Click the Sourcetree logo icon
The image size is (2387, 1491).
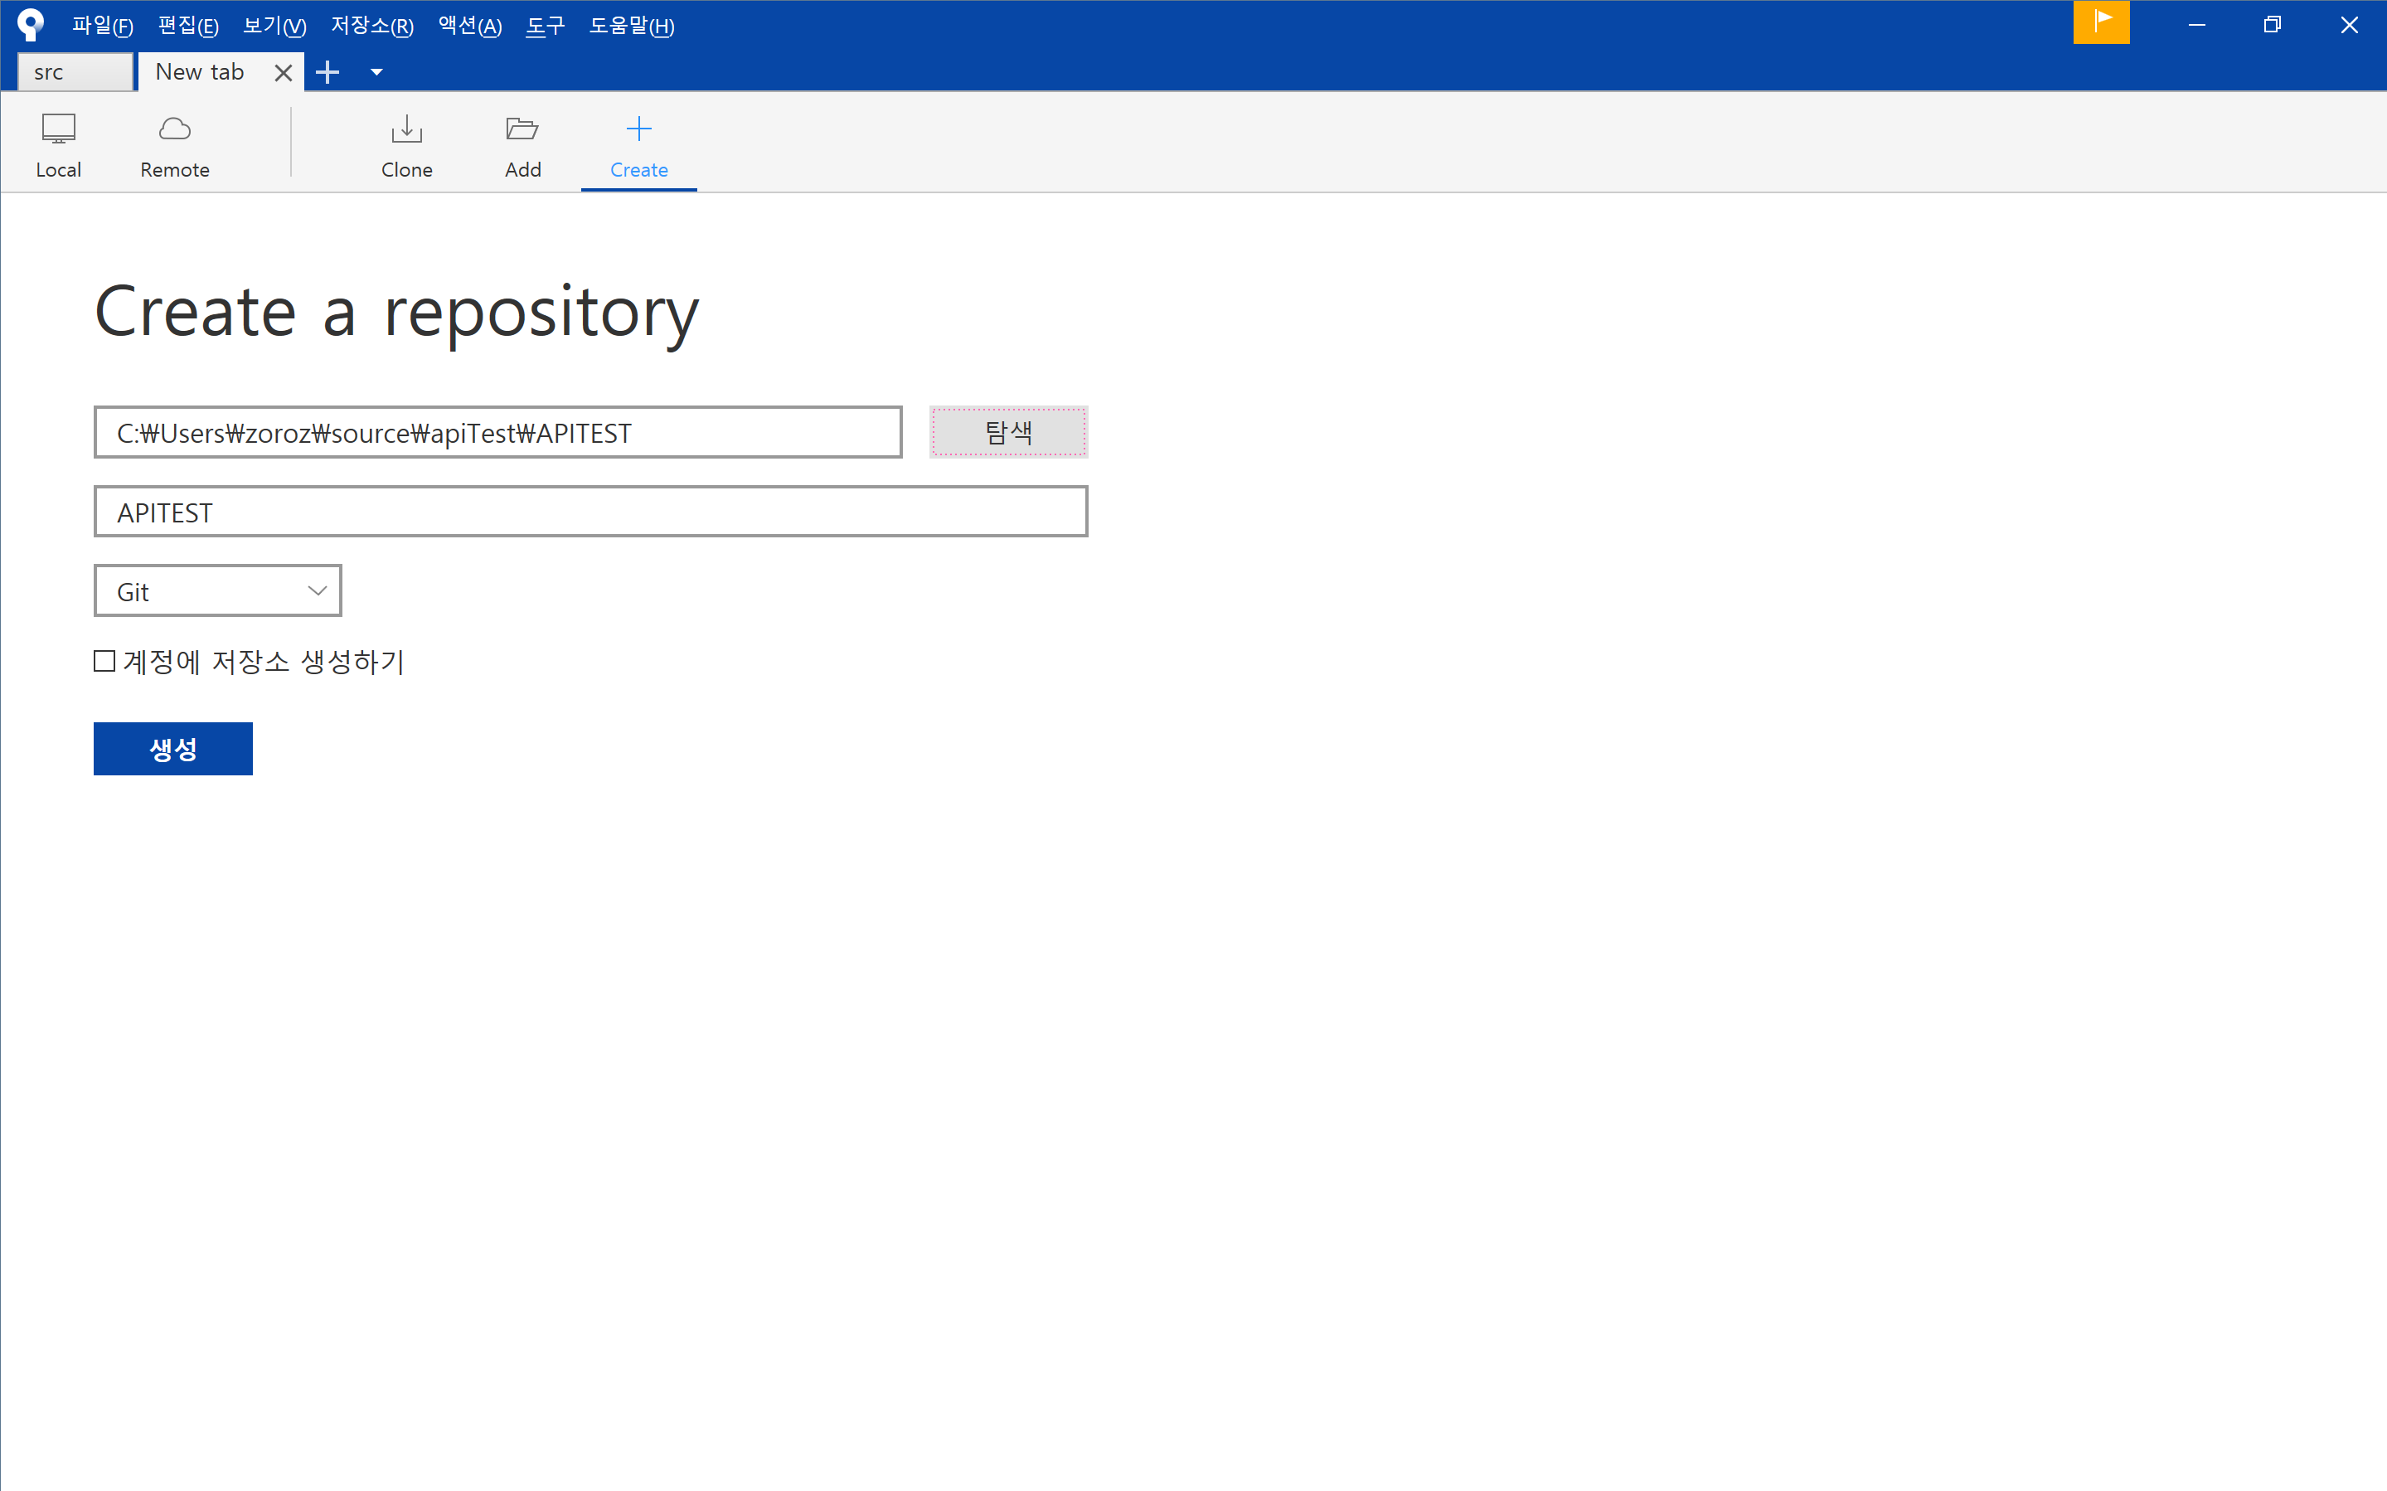(31, 25)
